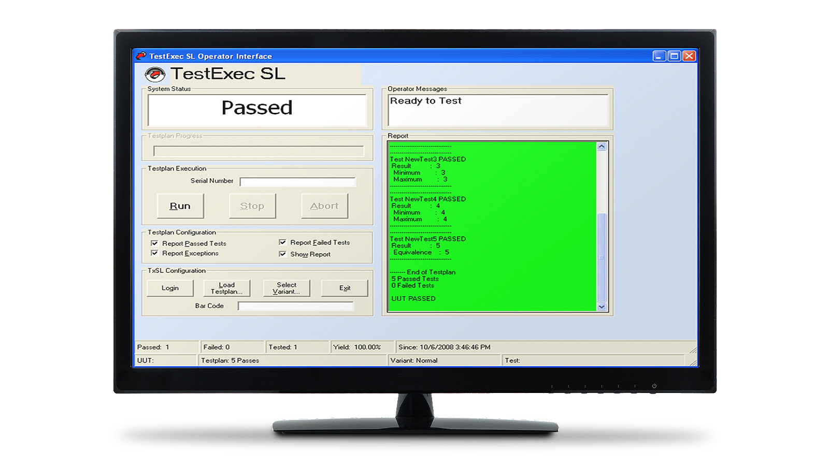Close the TestExec SL Operator Interface window

pos(689,56)
